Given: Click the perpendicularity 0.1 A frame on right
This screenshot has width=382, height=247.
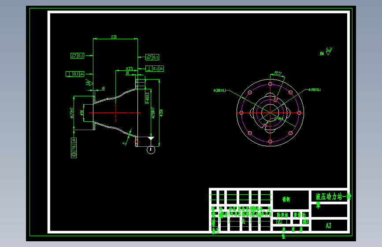Looking at the screenshot, I should tap(155, 69).
